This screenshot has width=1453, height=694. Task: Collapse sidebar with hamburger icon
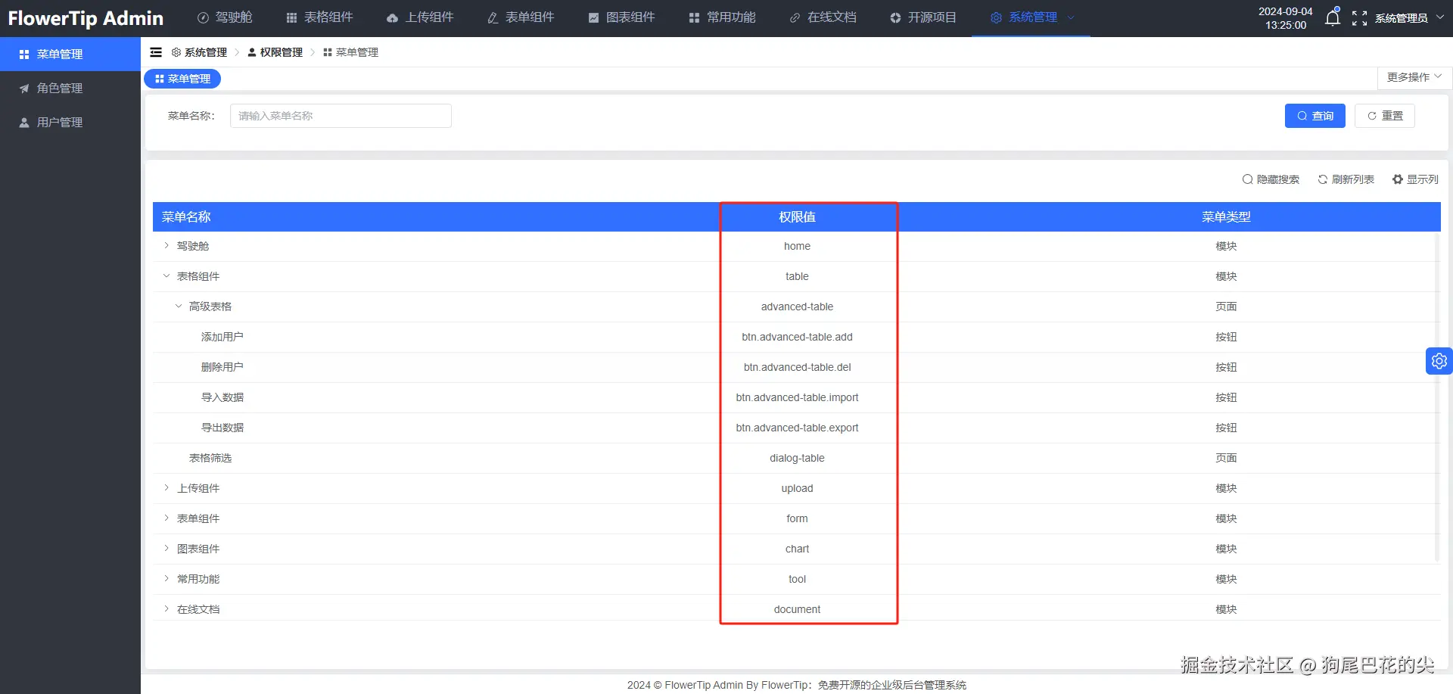tap(156, 52)
